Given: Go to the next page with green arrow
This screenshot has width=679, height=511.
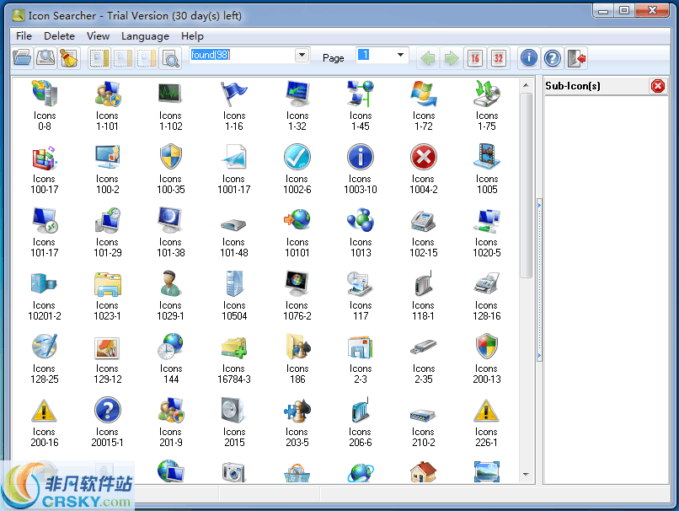Looking at the screenshot, I should click(x=451, y=57).
